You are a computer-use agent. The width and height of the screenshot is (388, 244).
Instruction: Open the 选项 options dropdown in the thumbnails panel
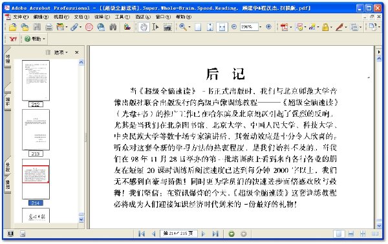[x=61, y=52]
